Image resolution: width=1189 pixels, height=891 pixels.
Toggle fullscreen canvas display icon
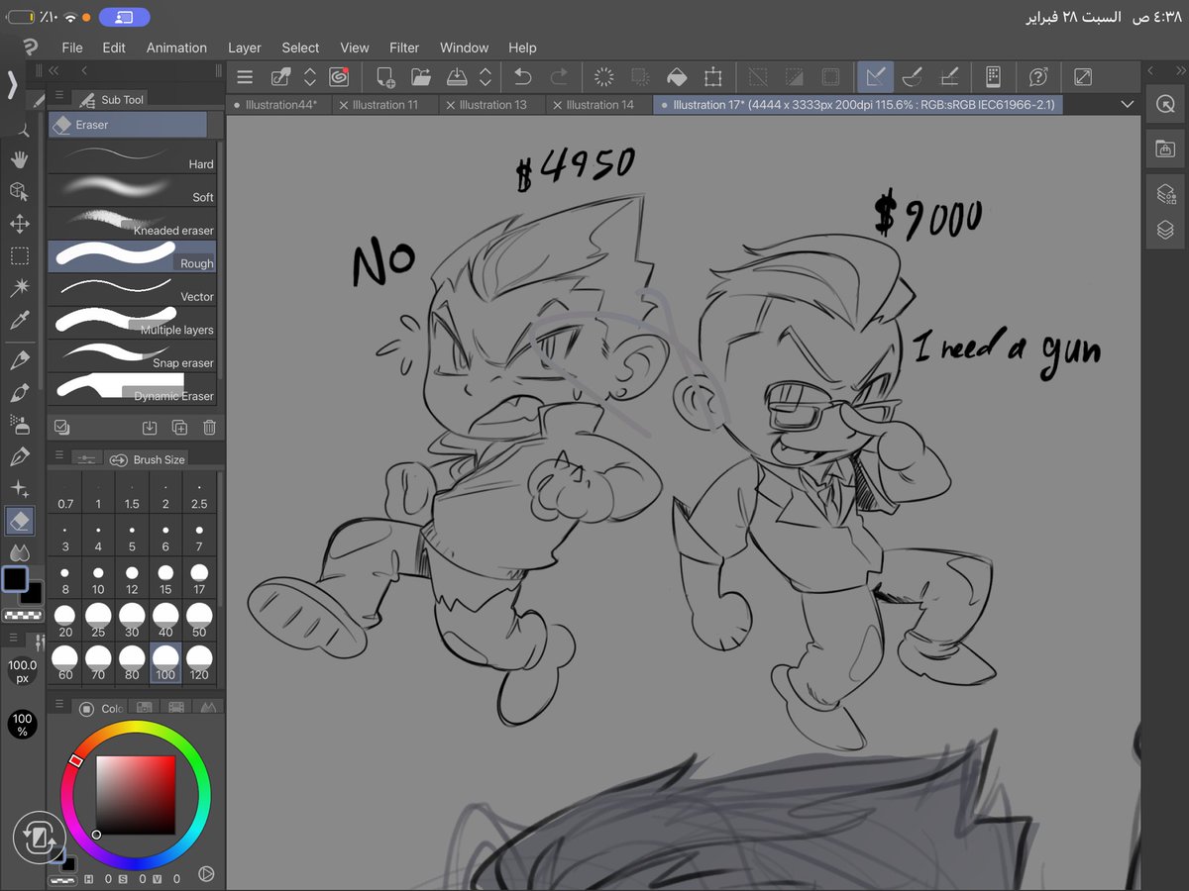click(1083, 76)
